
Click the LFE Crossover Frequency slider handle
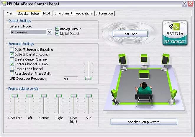point(88,79)
